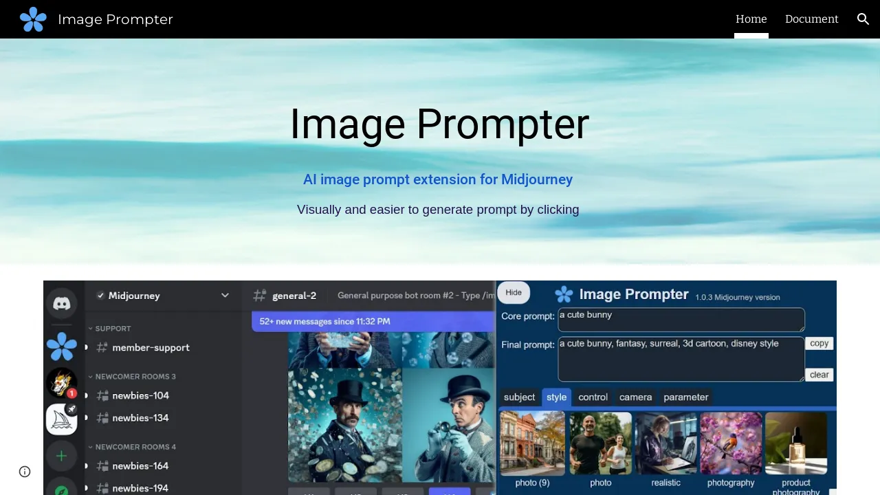Click the green plus Add a Server icon
This screenshot has height=495, width=880.
point(61,455)
